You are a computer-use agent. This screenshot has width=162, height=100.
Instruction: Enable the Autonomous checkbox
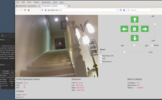[101, 62]
